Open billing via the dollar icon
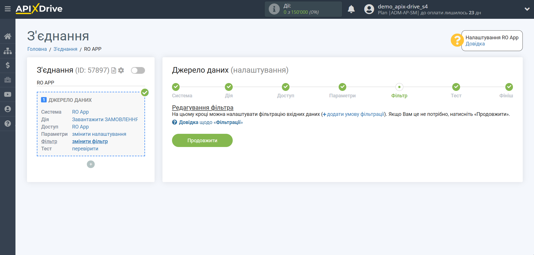Viewport: 534px width, 255px height. pyautogui.click(x=8, y=65)
